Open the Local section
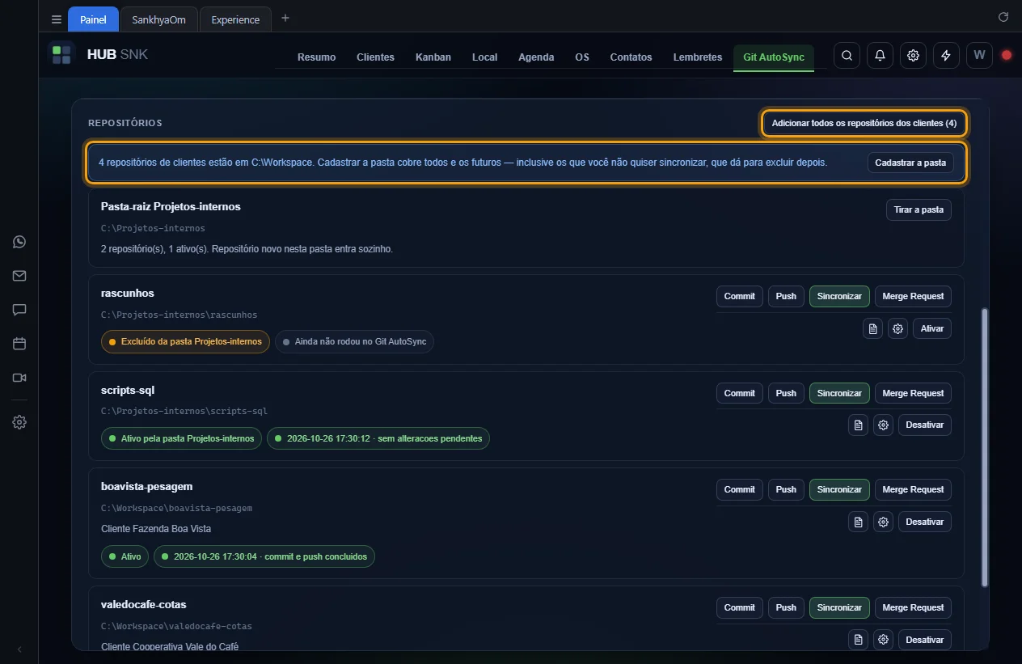 click(484, 57)
